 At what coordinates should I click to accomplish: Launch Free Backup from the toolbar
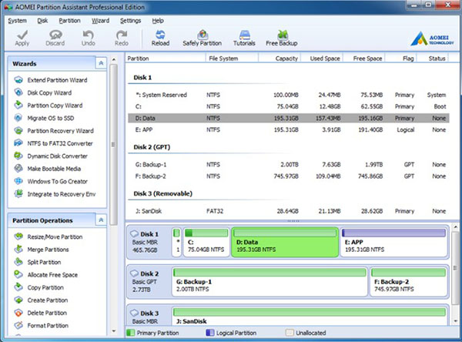[282, 38]
